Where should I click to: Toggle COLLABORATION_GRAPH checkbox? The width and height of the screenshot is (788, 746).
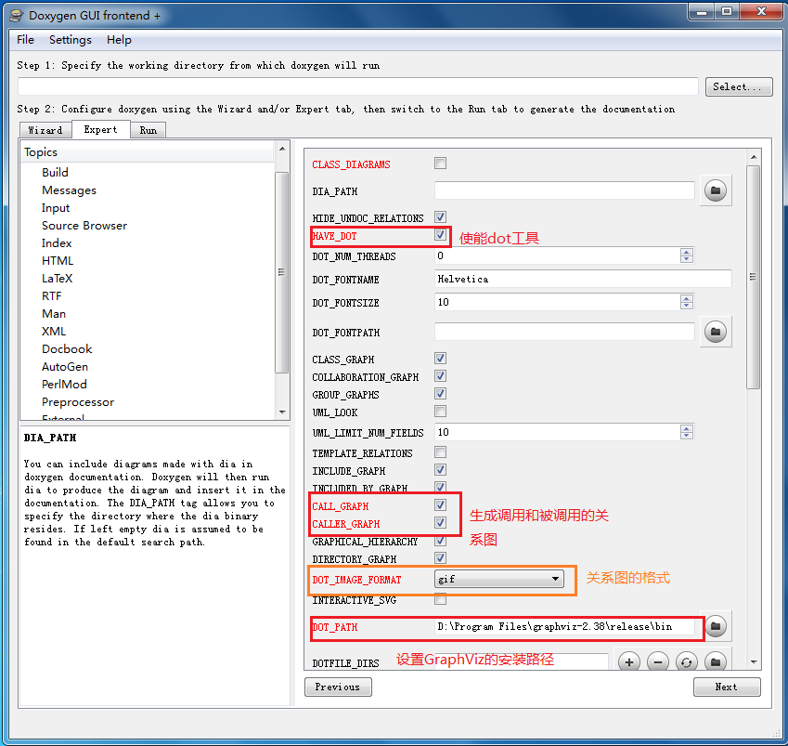440,375
